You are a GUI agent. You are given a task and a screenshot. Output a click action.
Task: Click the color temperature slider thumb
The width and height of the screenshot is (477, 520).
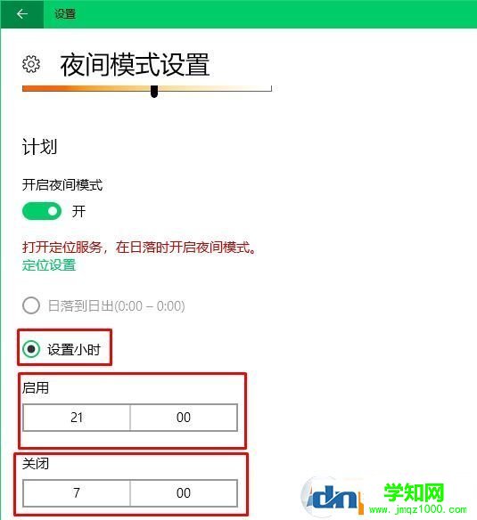154,91
